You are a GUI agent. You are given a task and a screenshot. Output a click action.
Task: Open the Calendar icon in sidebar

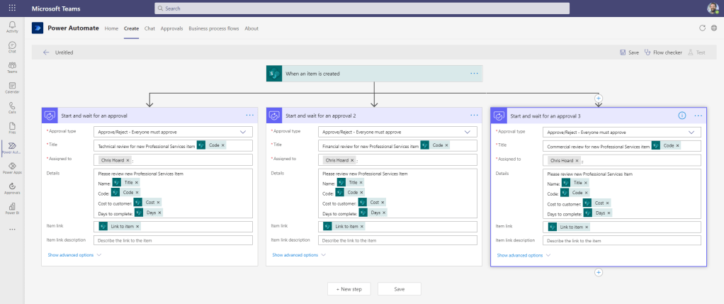point(12,86)
